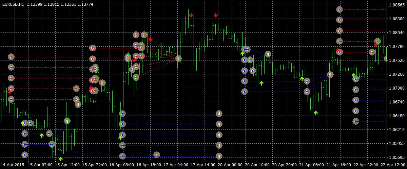Select close marker where red dashed lines converge
407x169 pixels.
[x=178, y=58]
